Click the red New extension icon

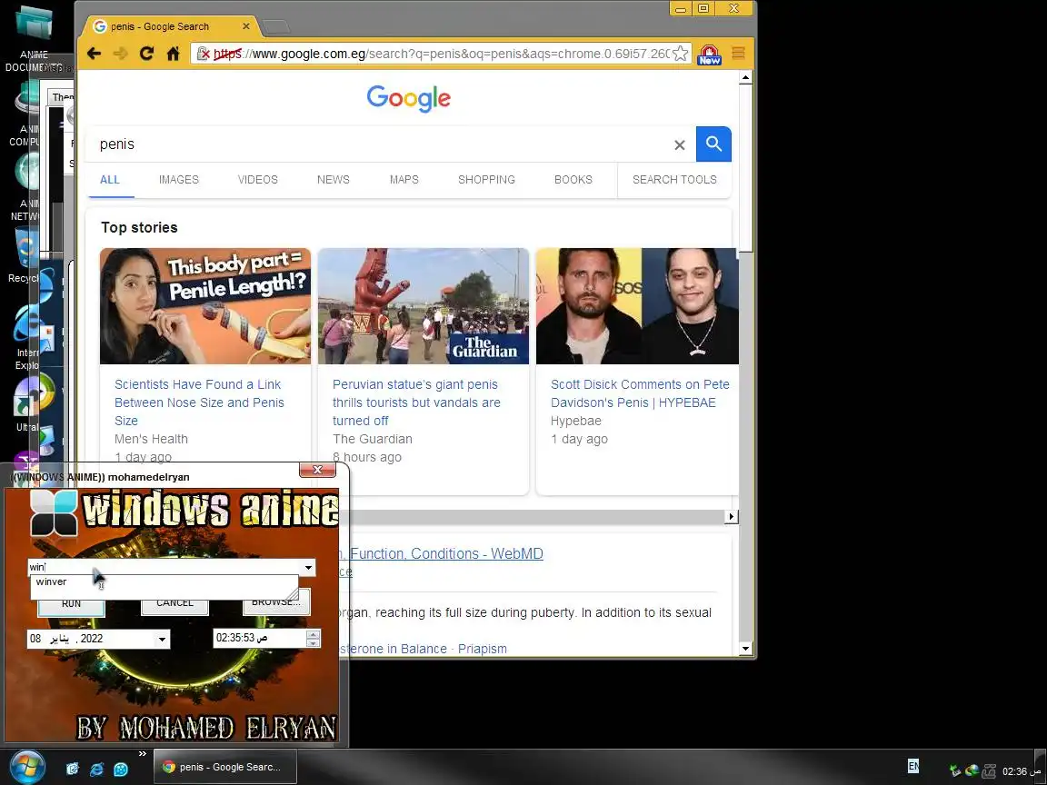tap(709, 55)
